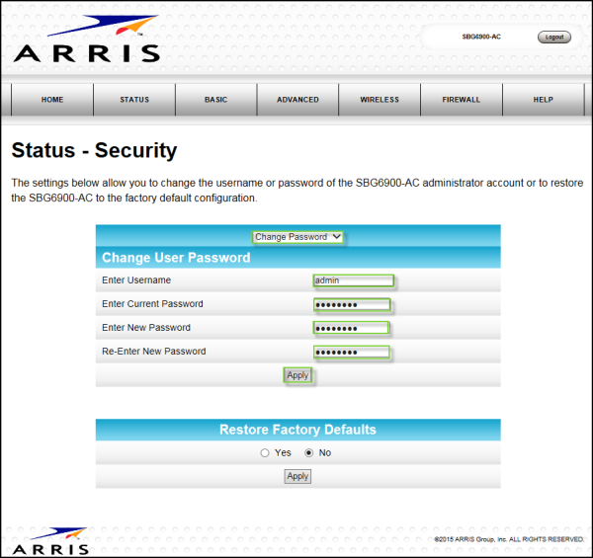
Task: Select Yes for Restore Factory Defaults
Action: (x=264, y=452)
